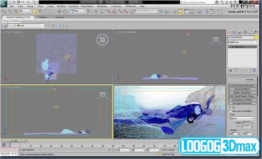The image size is (262, 159).
Task: Click the Undo arrow in the quick access toolbar
Action: [23, 2]
